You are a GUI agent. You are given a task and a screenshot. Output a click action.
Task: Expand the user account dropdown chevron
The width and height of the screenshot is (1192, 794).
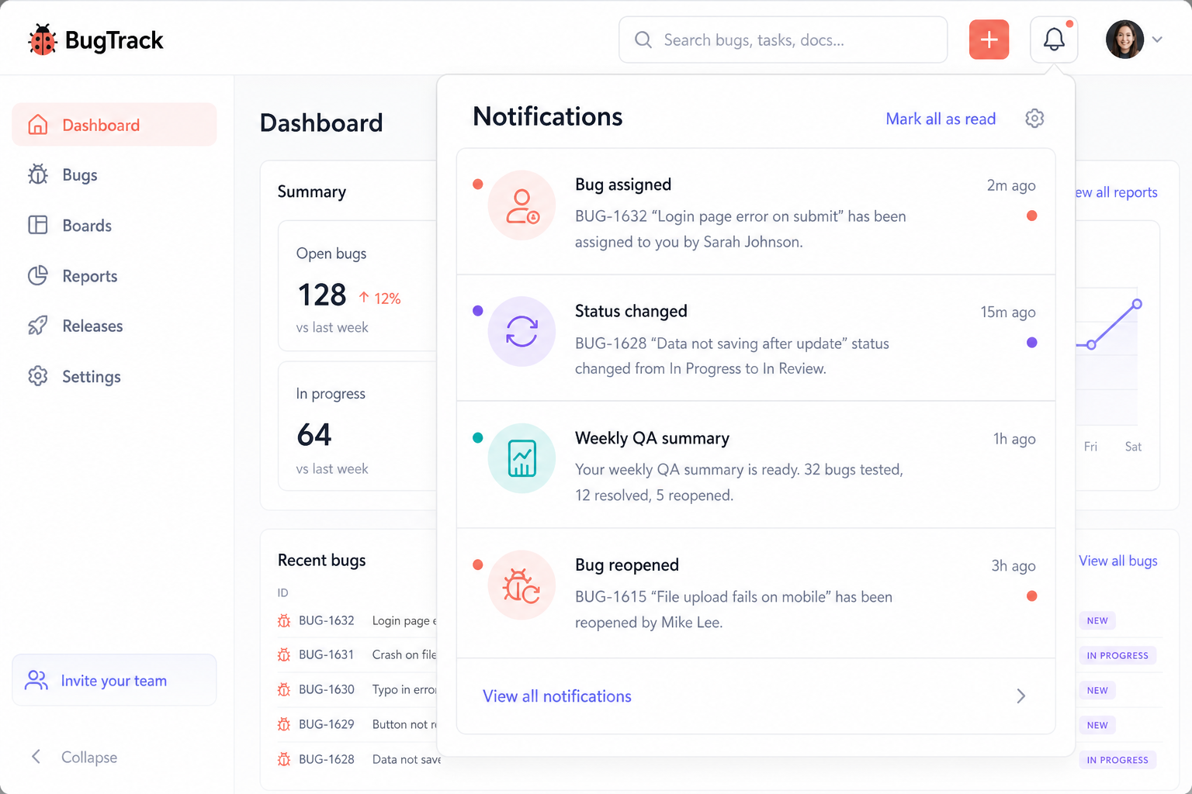[x=1157, y=40]
